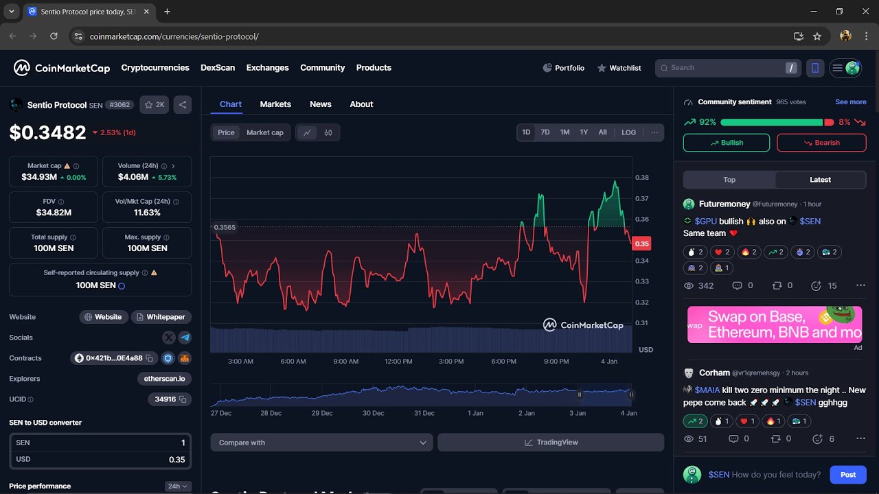The height and width of the screenshot is (494, 879).
Task: Open the CoinMarketCap logo home link
Action: [62, 68]
